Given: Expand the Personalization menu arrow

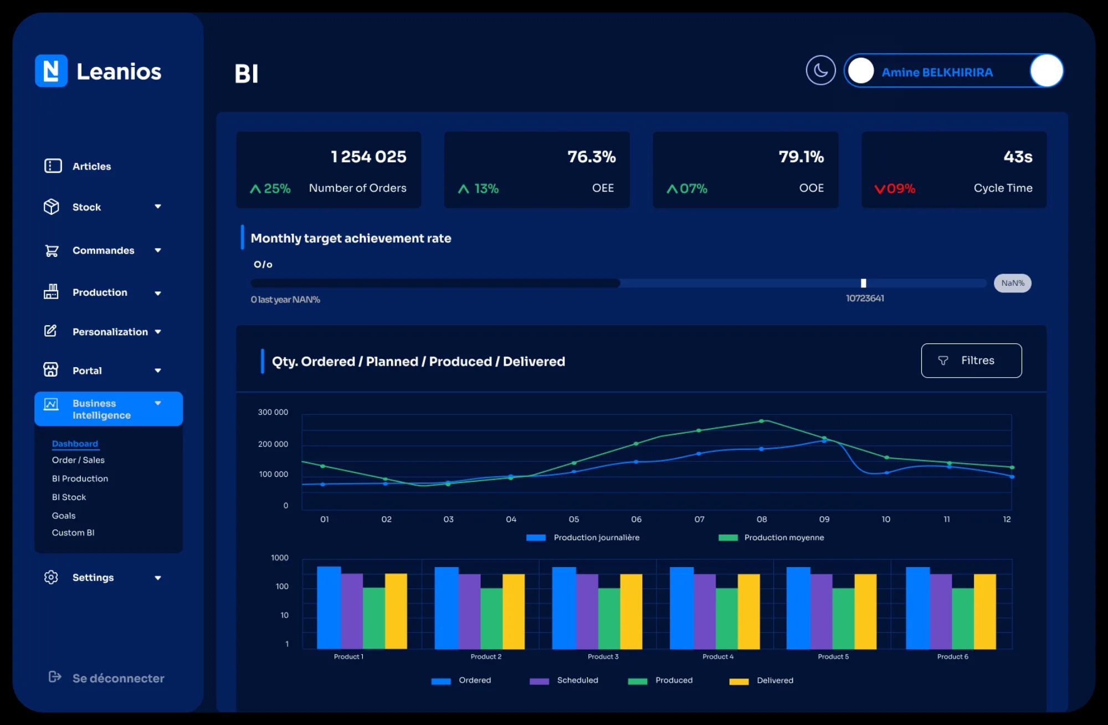Looking at the screenshot, I should pyautogui.click(x=158, y=332).
